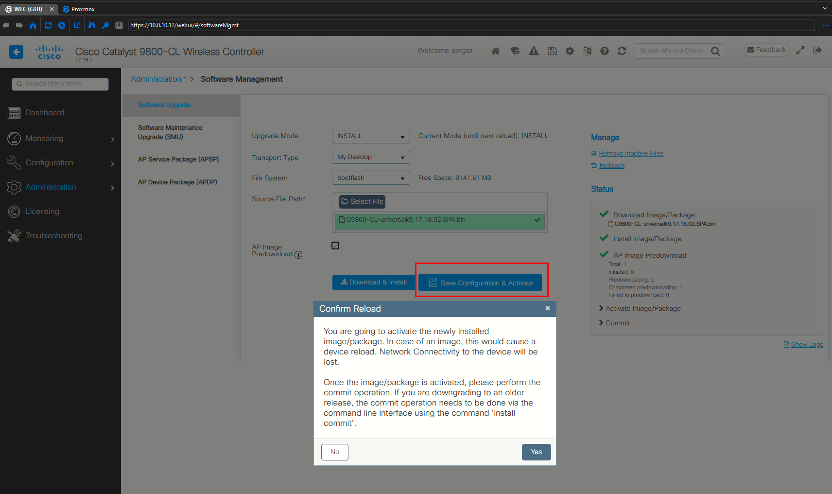Select the Software Maintenance Upgrade (SMU) tab

point(170,132)
